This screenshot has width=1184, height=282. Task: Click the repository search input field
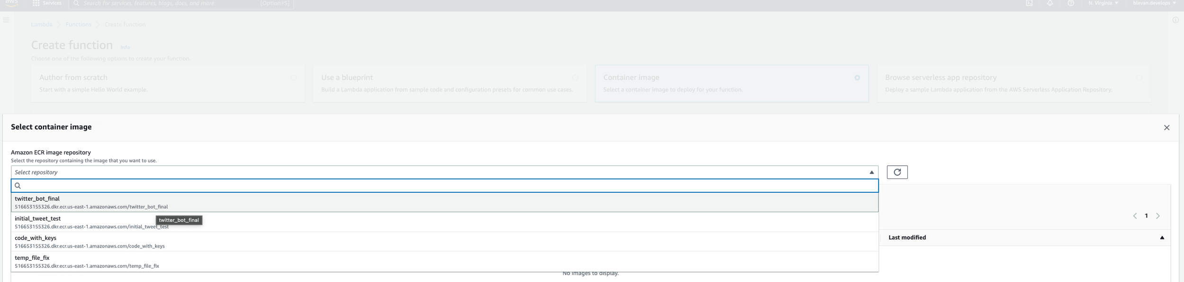pos(445,186)
